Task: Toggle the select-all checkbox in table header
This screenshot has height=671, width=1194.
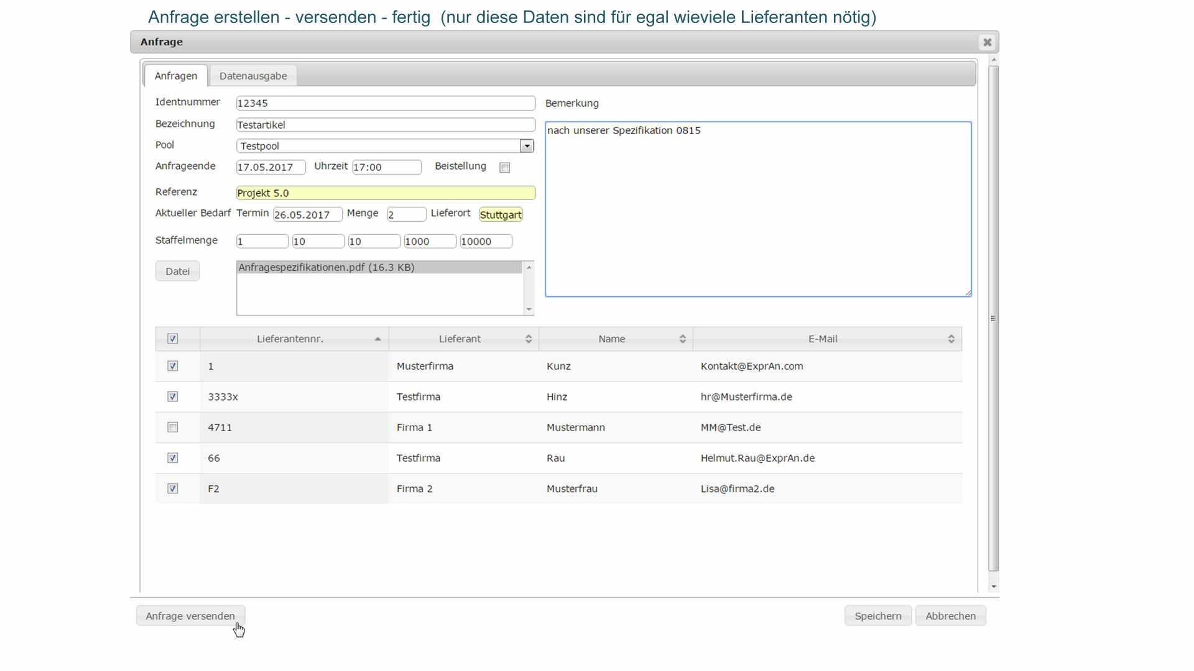Action: coord(173,339)
